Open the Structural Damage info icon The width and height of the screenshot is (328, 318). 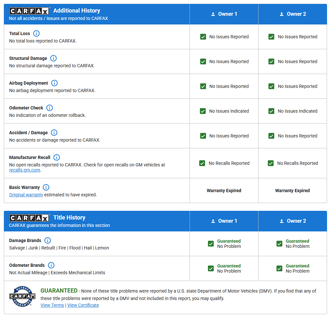53,58
